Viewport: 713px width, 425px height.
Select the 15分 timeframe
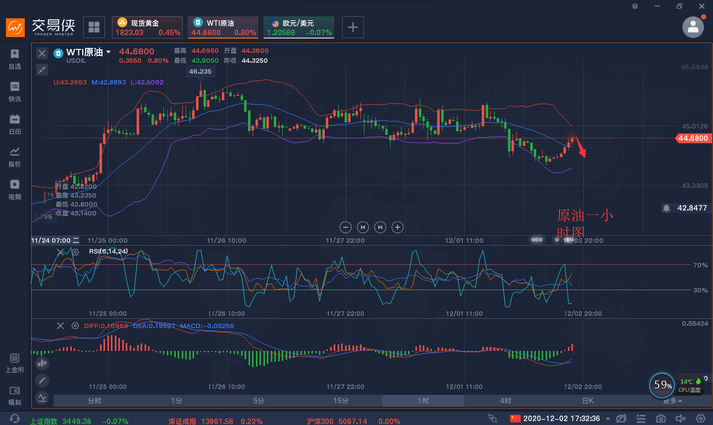point(341,401)
